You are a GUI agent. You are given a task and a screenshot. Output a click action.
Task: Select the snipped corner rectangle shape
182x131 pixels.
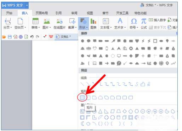point(94,98)
